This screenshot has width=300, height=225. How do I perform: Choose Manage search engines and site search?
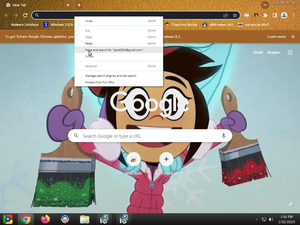point(119,76)
